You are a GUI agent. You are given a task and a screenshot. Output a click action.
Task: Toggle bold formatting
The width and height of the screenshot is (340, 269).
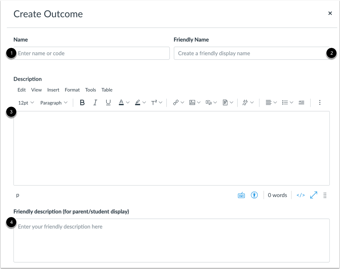click(82, 102)
